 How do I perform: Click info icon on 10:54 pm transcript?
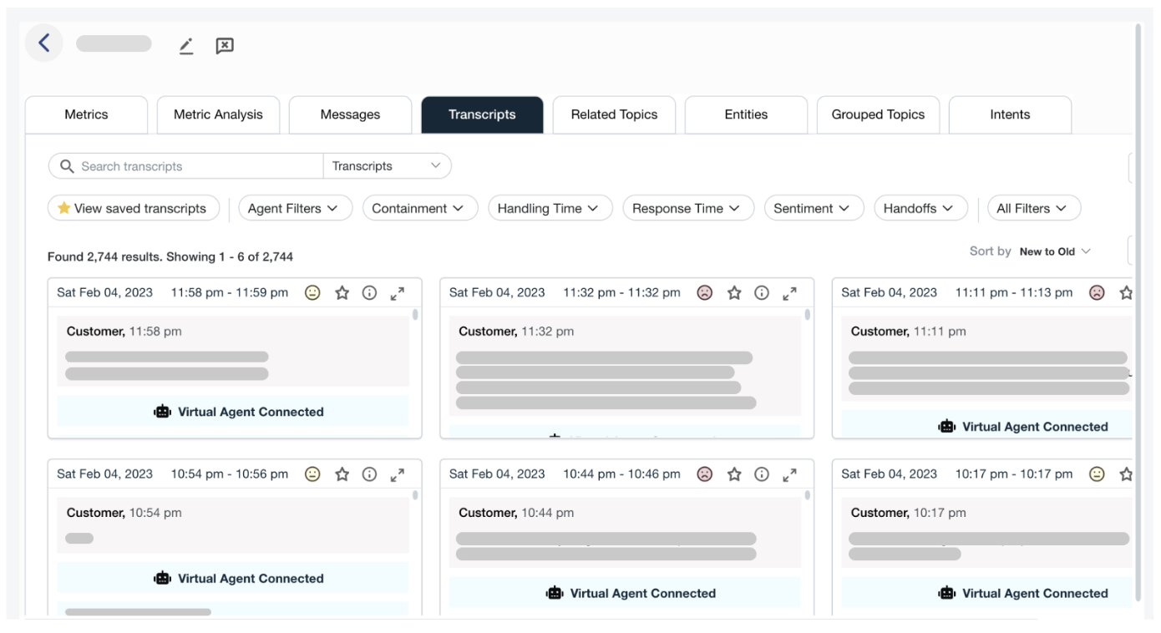pyautogui.click(x=369, y=473)
